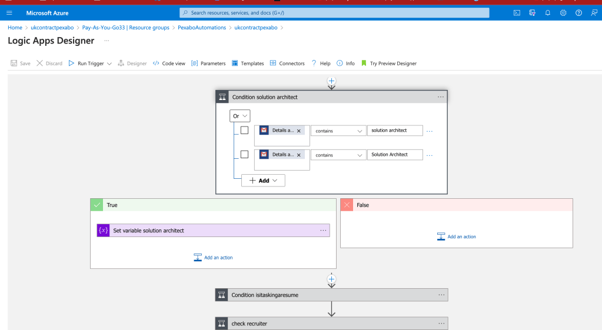Open Info in the designer toolbar
Image resolution: width=602 pixels, height=330 pixels.
(x=345, y=64)
